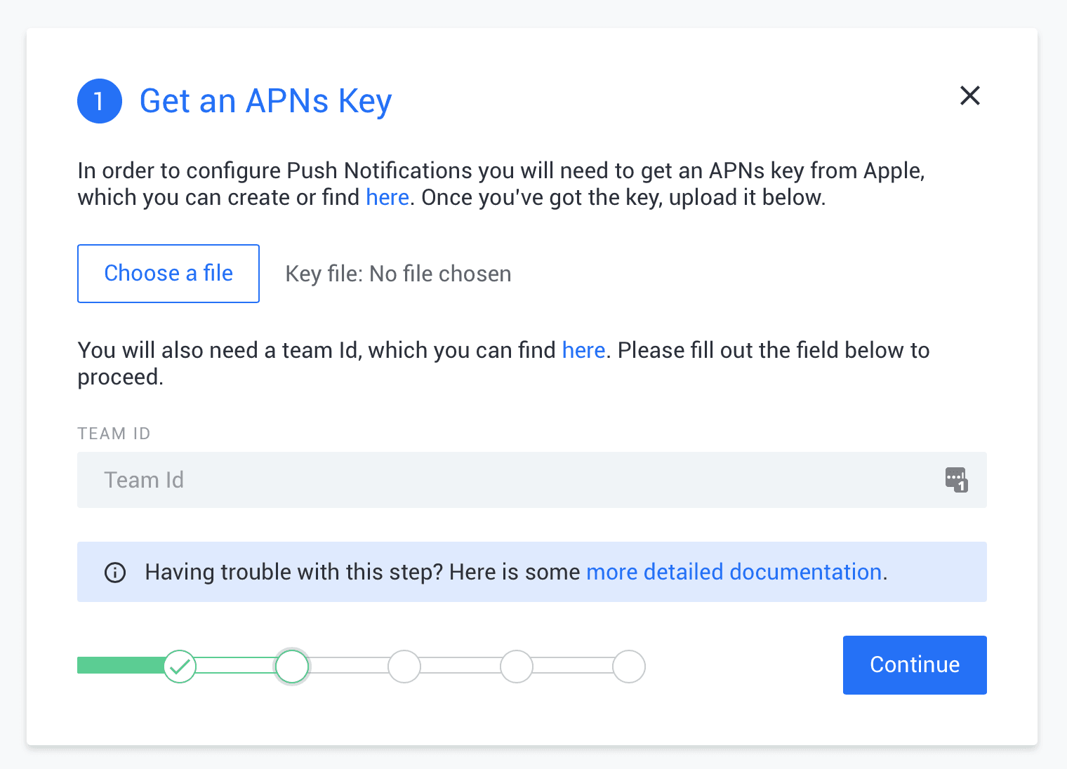Click the Choose a file button
The width and height of the screenshot is (1067, 769).
click(168, 274)
